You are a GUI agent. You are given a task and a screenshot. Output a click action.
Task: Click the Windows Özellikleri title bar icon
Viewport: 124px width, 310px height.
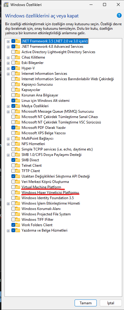[x=6, y=4]
